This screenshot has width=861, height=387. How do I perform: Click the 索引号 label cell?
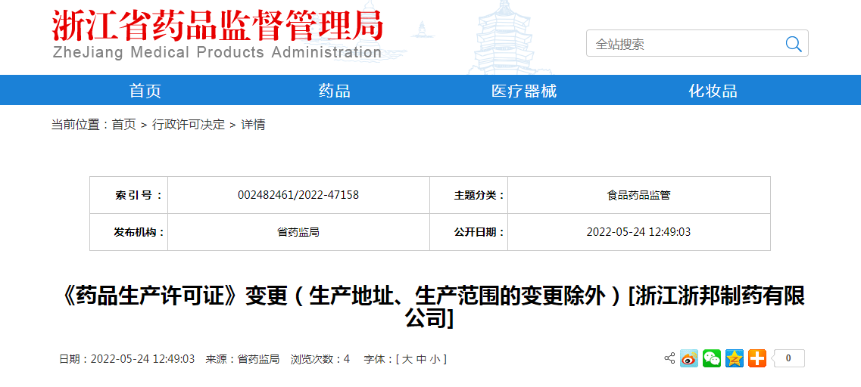coord(129,194)
